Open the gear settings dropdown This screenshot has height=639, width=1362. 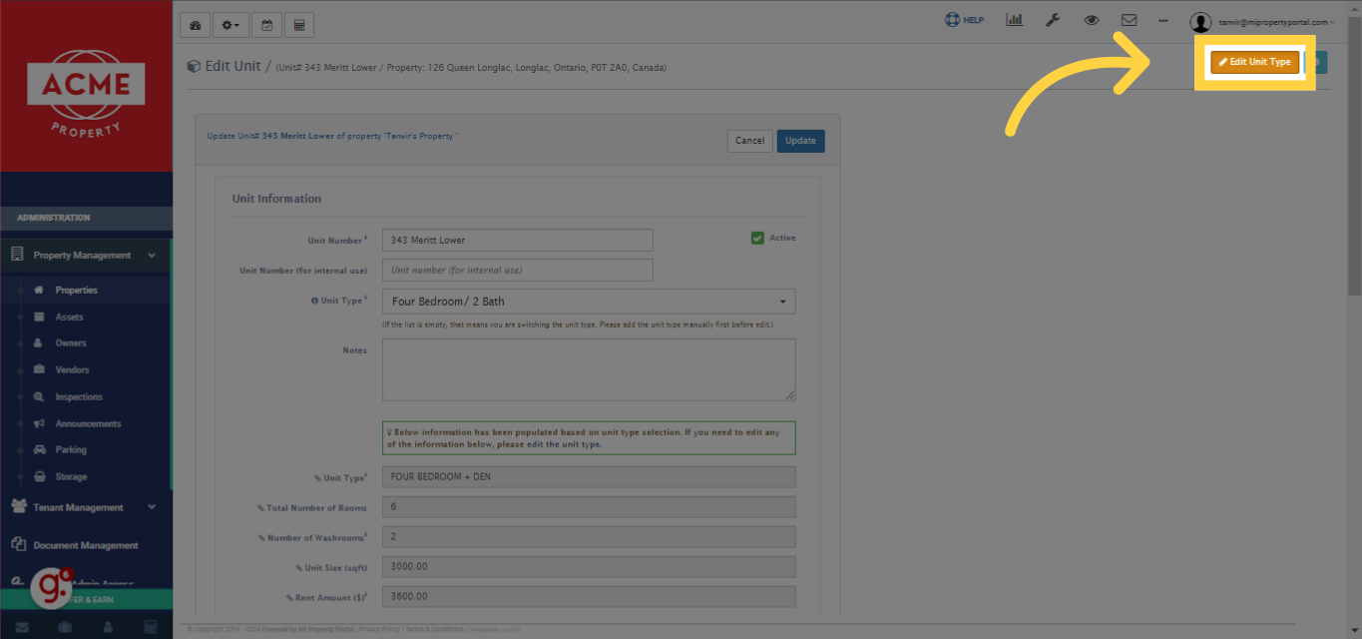pyautogui.click(x=230, y=25)
